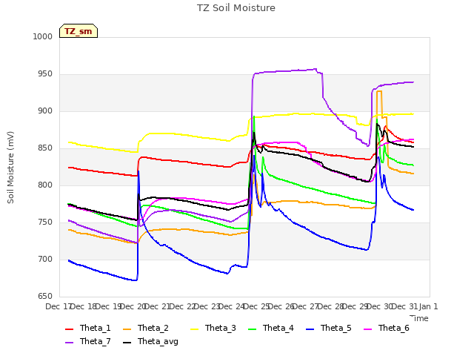
Task: Click the Jan 1 x-axis label
Action: coord(429,306)
